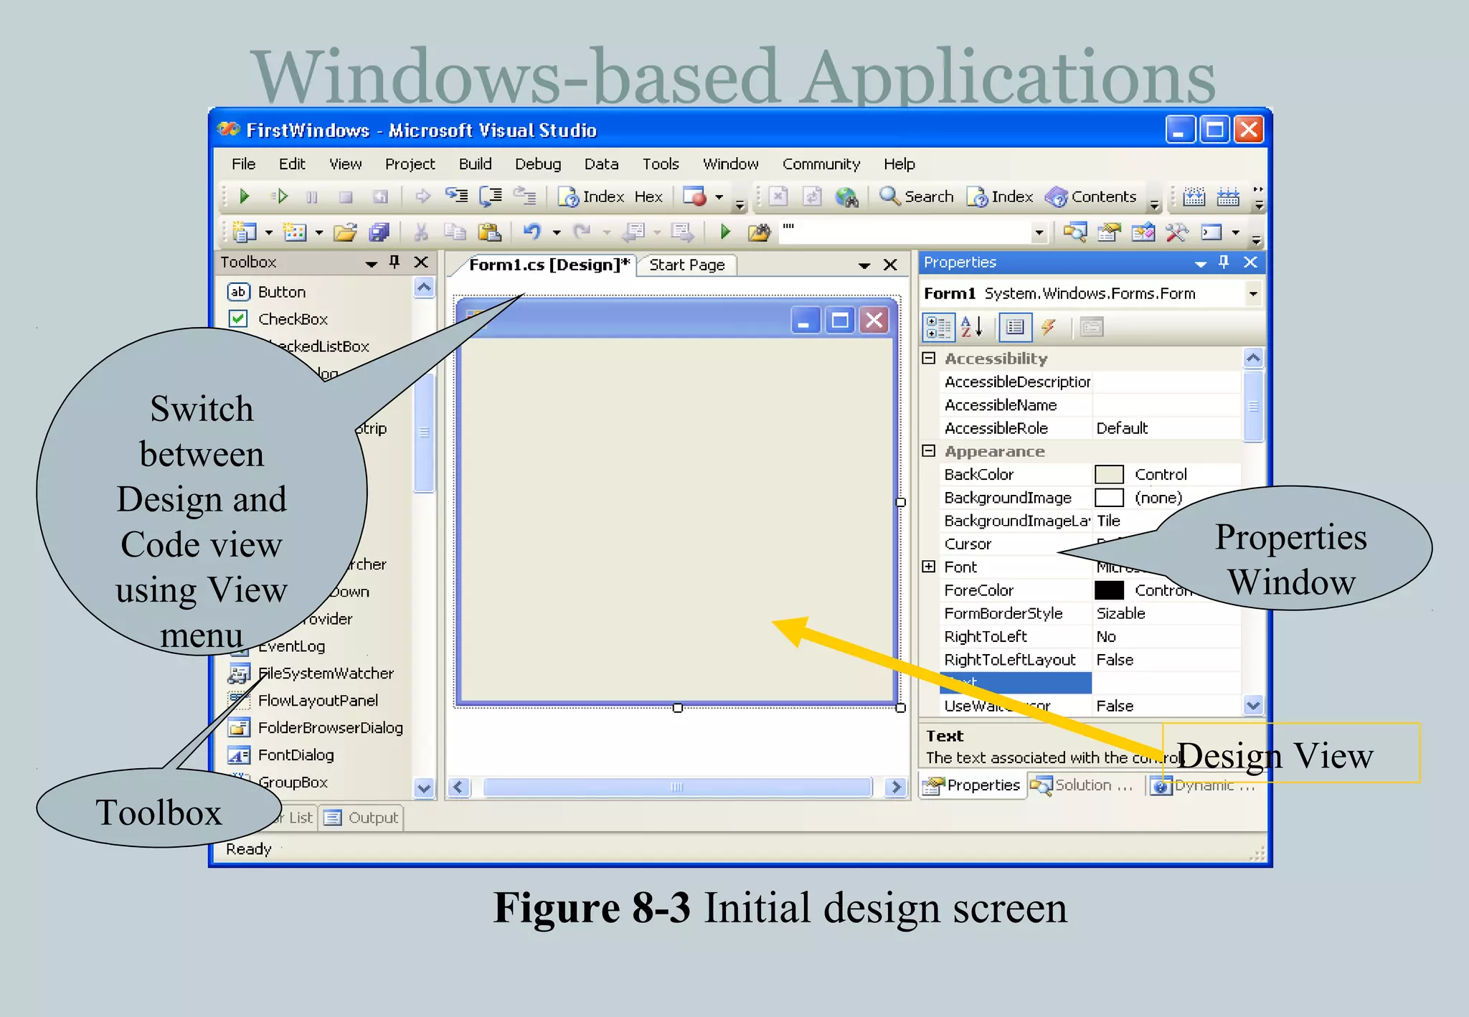Pin the Toolbox panel with auto-hide pushpin
The image size is (1469, 1017).
[395, 262]
